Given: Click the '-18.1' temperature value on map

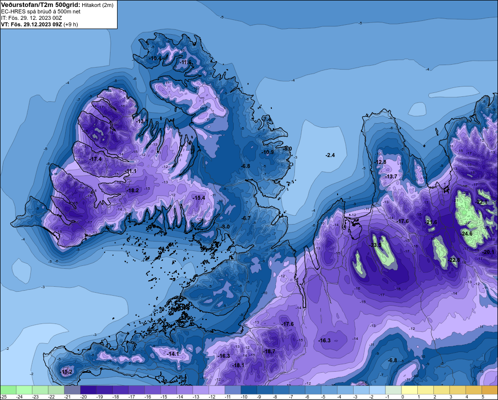Looking at the screenshot, I should click(238, 365).
